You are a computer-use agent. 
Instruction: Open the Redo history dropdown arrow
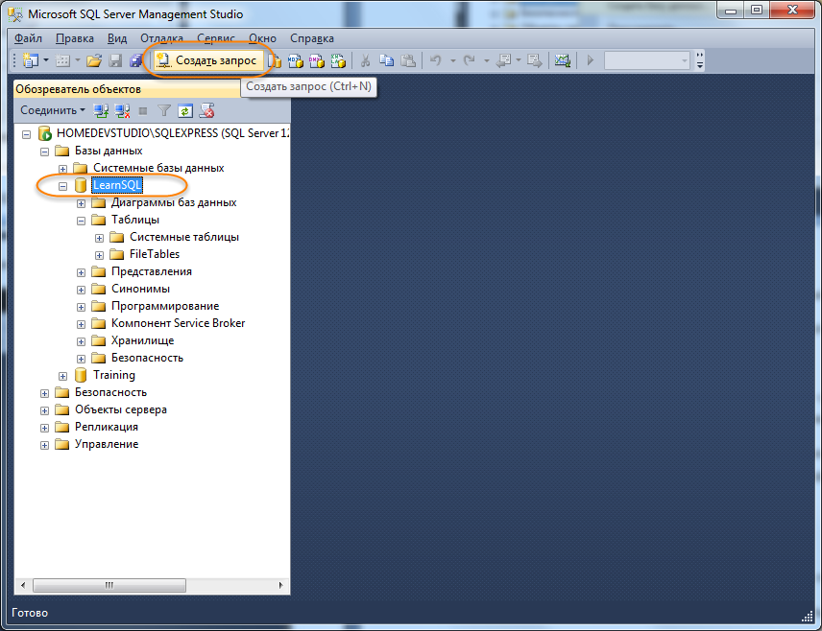tap(487, 60)
